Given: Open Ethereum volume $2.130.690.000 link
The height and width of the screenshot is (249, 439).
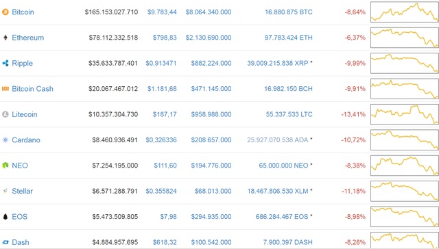Looking at the screenshot, I should tap(209, 38).
